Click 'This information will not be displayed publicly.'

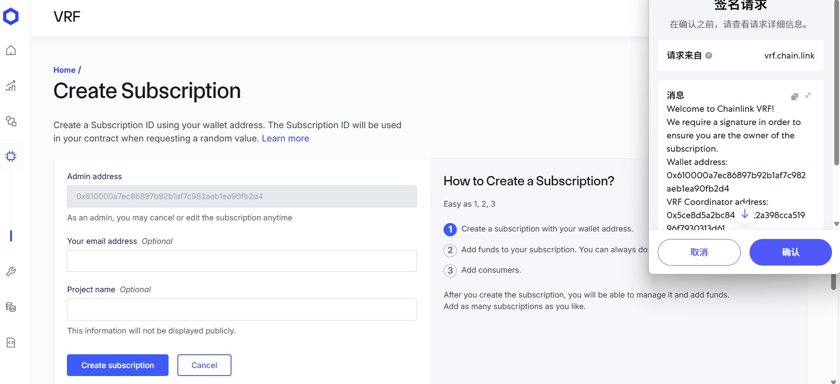click(x=151, y=331)
